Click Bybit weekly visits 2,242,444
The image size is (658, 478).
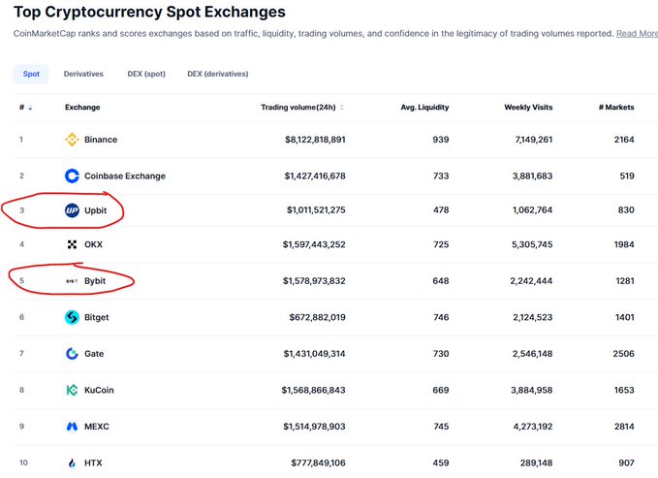click(531, 281)
